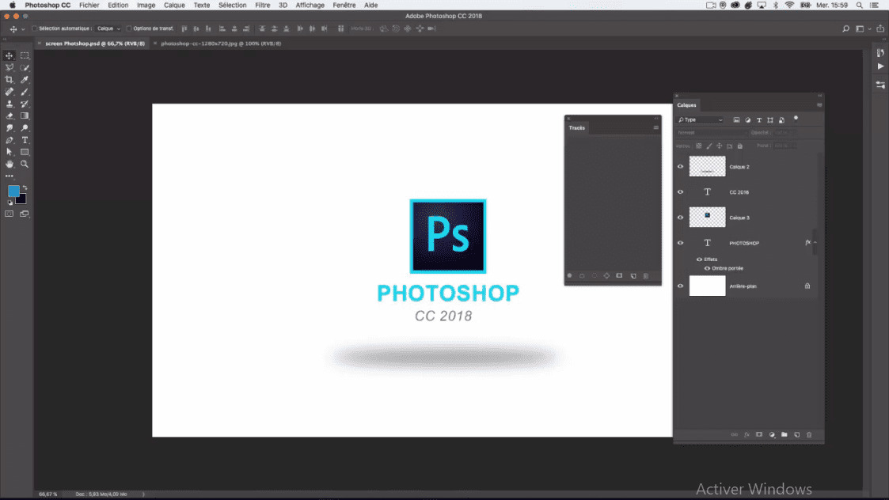Screen dimensions: 889x500
Task: Swap foreground and background colors
Action: click(25, 187)
